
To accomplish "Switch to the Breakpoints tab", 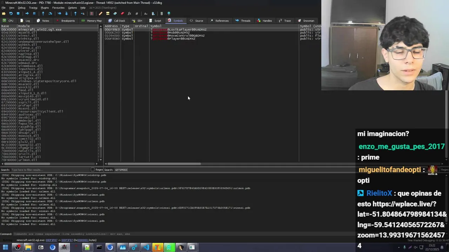I will (x=65, y=21).
